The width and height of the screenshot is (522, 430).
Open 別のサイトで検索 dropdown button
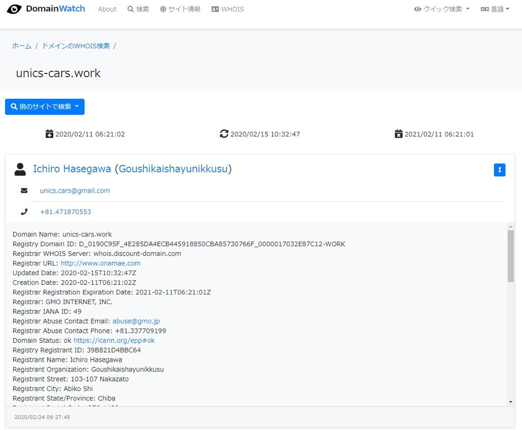[x=45, y=106]
